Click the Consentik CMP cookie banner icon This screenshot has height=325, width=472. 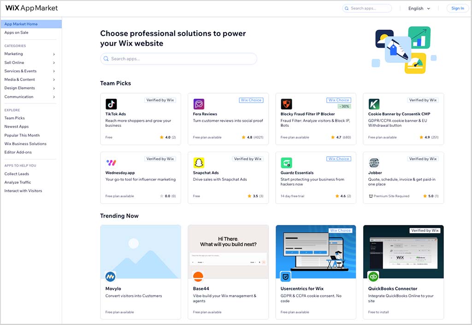(374, 104)
